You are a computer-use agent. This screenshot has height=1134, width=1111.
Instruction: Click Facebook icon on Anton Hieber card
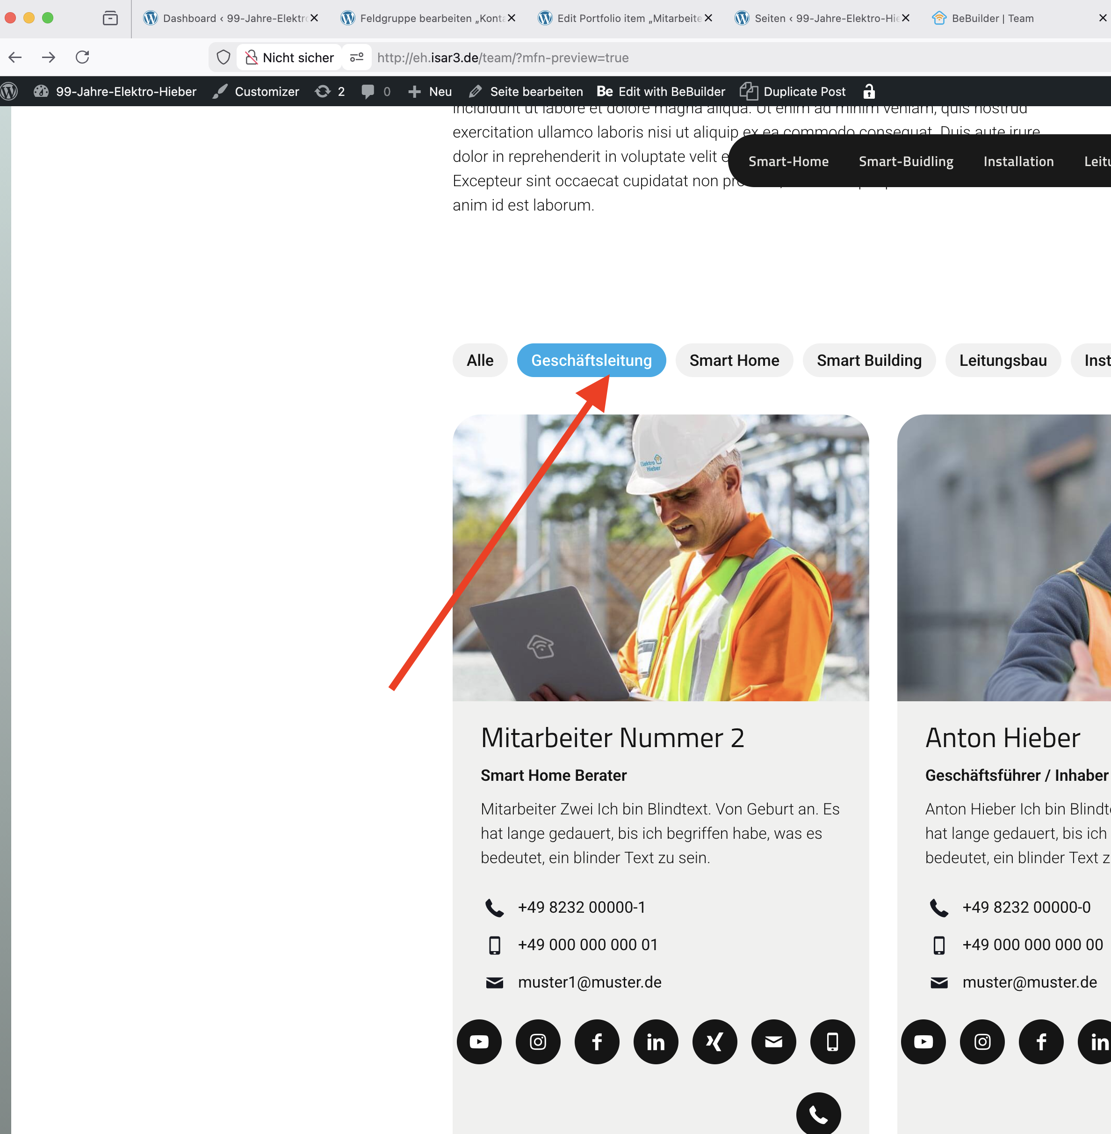[1041, 1042]
